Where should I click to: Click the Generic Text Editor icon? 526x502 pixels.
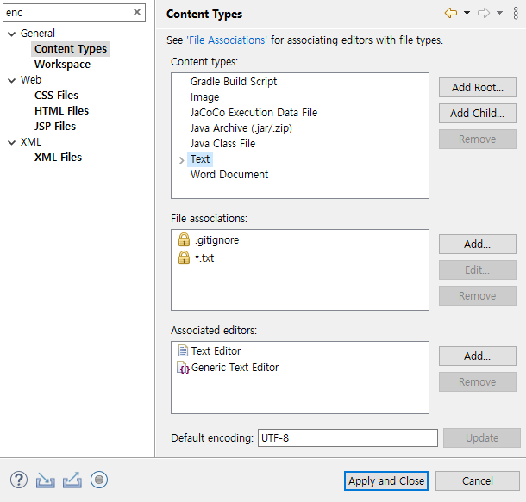click(x=183, y=368)
